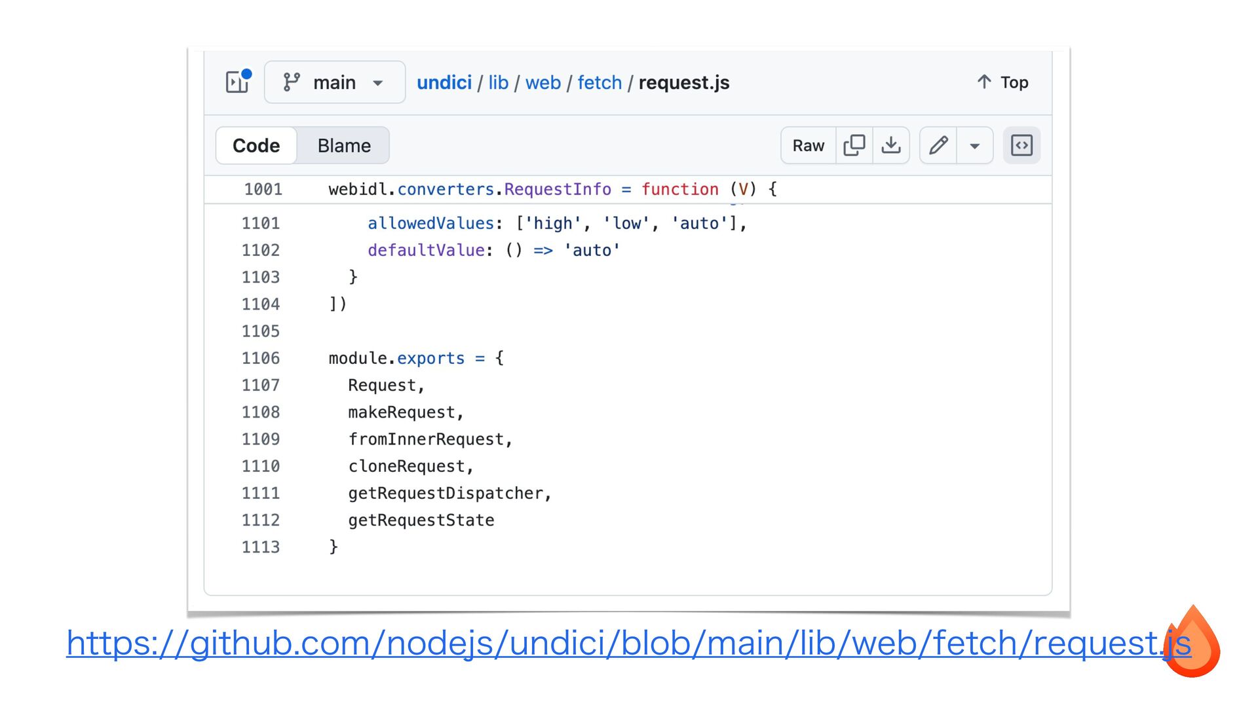Viewport: 1258px width, 707px height.
Task: Click the git branch icon
Action: (x=291, y=82)
